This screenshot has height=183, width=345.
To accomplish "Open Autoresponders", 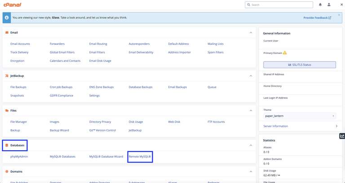I will [x=139, y=44].
